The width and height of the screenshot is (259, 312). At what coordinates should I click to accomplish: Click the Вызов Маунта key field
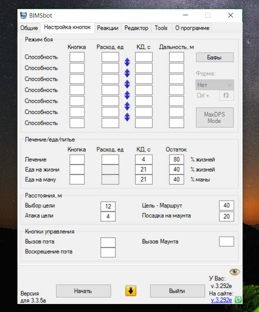pyautogui.click(x=226, y=242)
